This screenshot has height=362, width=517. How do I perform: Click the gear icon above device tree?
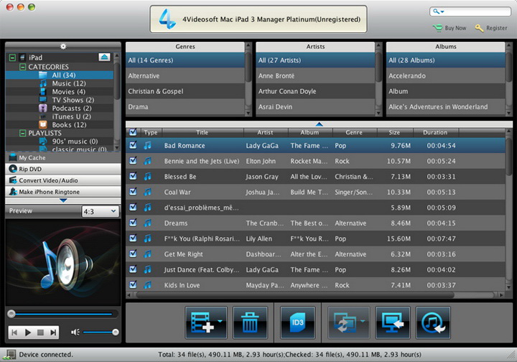63,47
